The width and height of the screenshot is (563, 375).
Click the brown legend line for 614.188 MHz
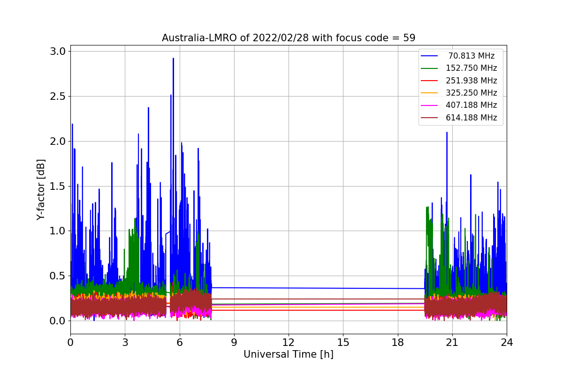coord(430,118)
